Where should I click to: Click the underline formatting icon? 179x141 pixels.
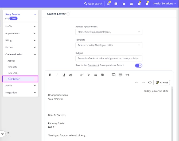tap(64, 75)
